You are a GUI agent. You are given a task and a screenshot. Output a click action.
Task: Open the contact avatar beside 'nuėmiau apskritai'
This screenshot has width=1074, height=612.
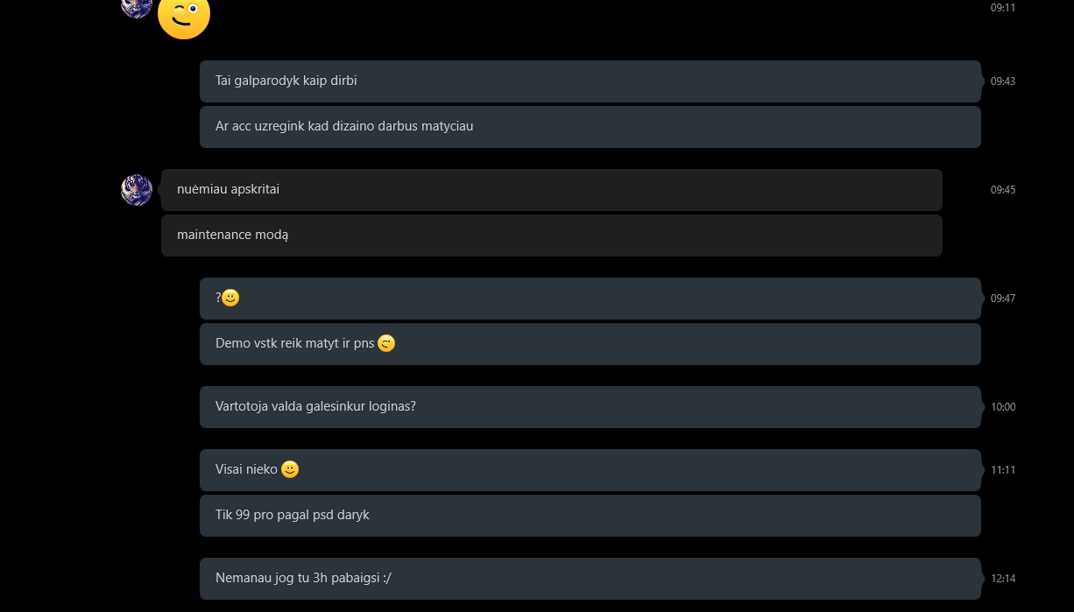coord(137,190)
